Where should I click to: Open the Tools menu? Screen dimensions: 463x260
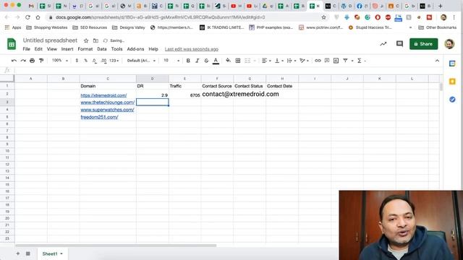pos(116,49)
